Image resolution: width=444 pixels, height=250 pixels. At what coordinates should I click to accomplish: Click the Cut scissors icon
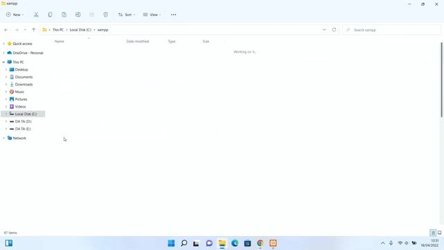tap(36, 15)
